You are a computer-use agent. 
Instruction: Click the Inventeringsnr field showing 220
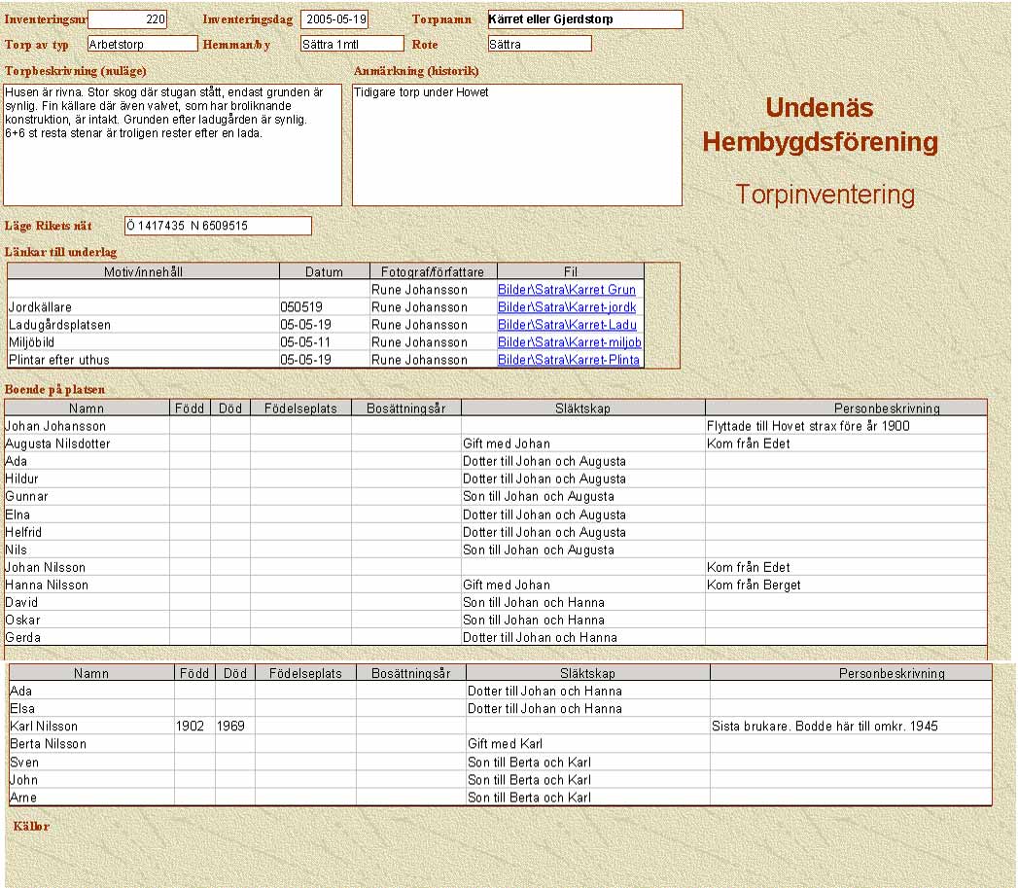point(127,19)
